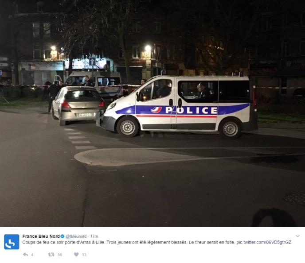Click the street lamp above the van

tap(148, 48)
